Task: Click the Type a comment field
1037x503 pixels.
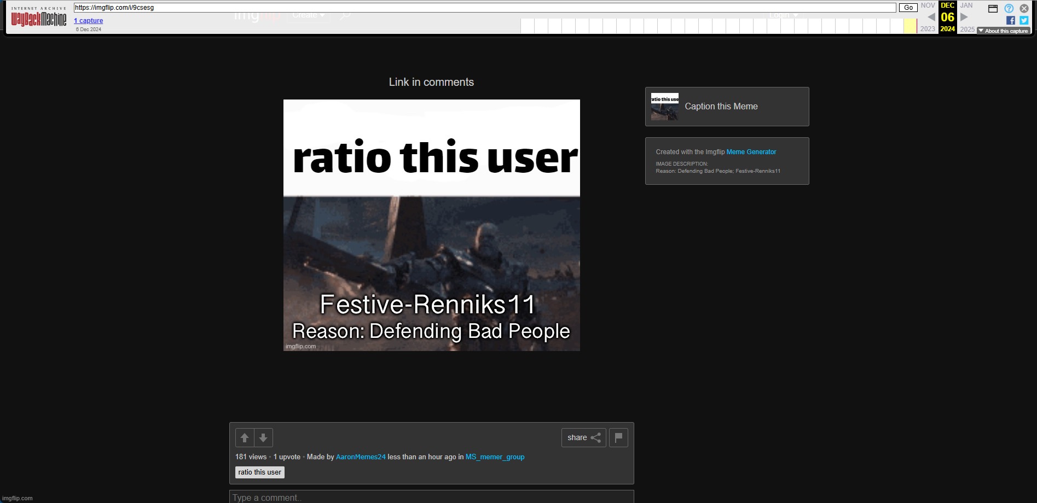Action: tap(431, 497)
